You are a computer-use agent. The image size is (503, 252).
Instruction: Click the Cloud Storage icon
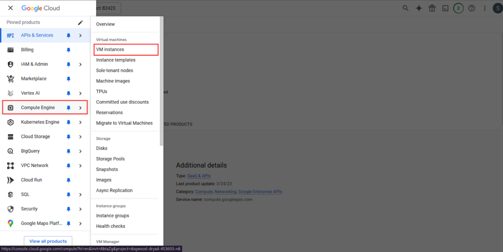point(11,137)
